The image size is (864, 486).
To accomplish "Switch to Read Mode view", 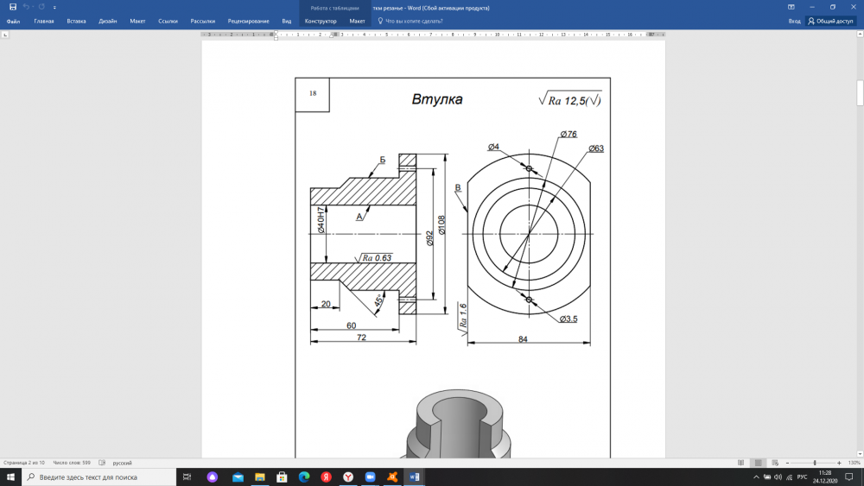I will [x=740, y=463].
